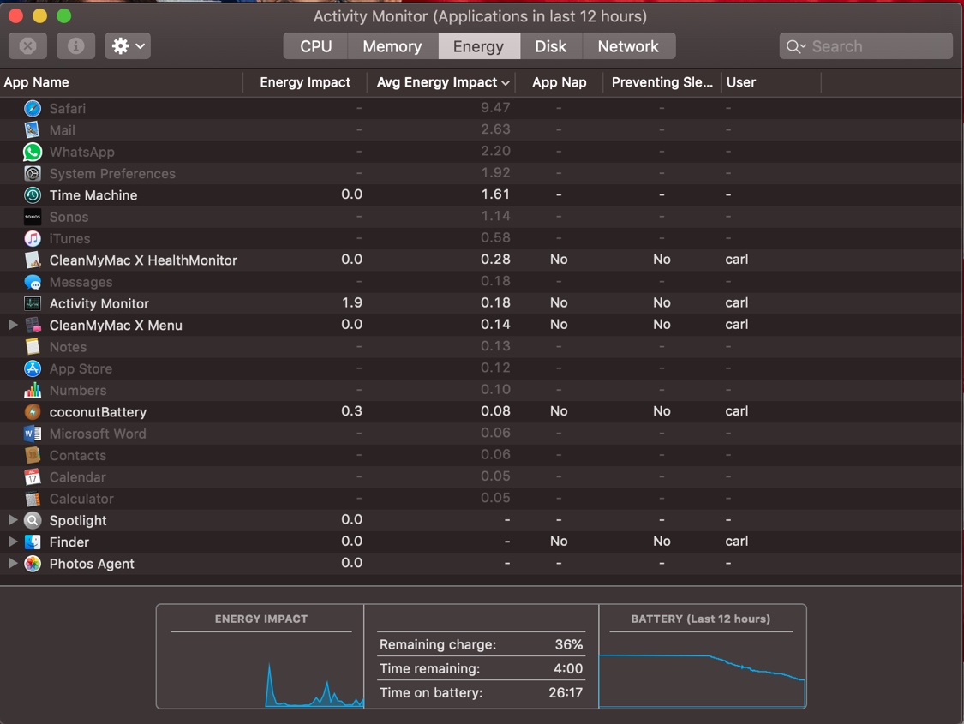Expand the Finder process row
Viewport: 964px width, 724px height.
[x=13, y=542]
